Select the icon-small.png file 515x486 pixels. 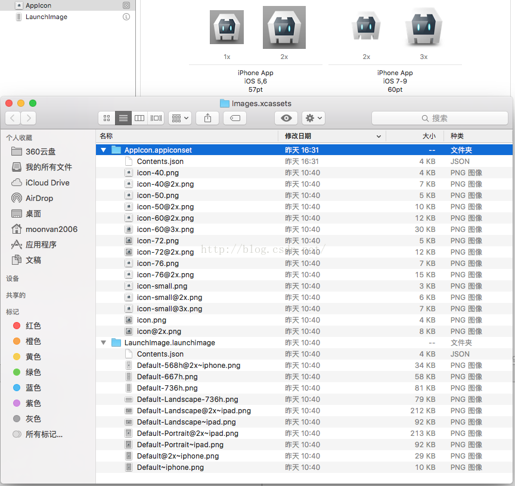click(304, 286)
